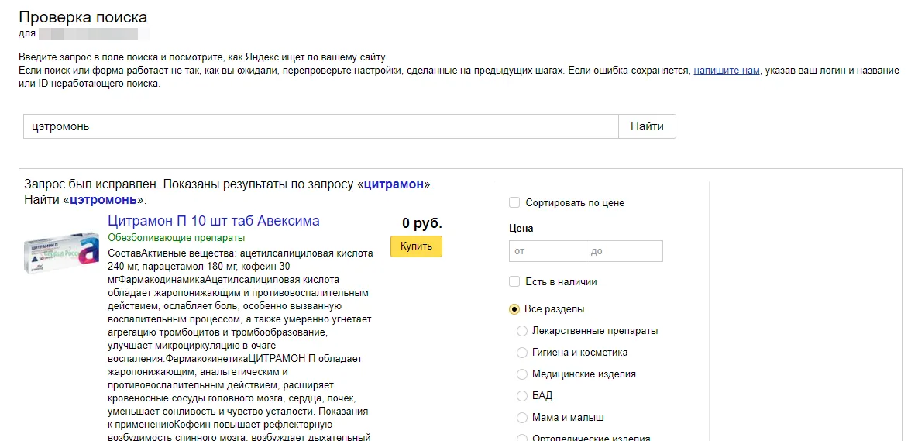Open the напишите нам link
918x441 pixels.
(x=727, y=71)
